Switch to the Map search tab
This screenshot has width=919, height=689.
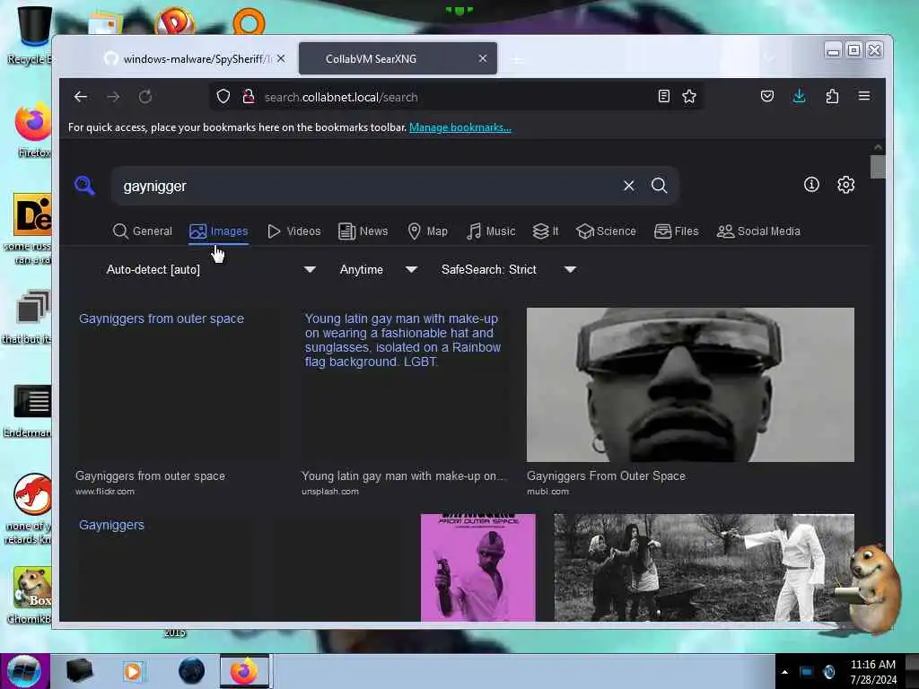point(427,231)
